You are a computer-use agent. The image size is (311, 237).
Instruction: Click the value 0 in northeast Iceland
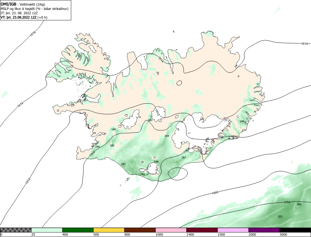click(x=239, y=76)
